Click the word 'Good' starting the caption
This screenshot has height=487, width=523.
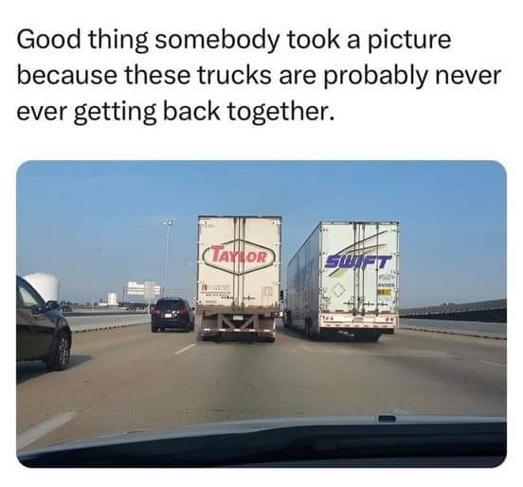(x=48, y=40)
